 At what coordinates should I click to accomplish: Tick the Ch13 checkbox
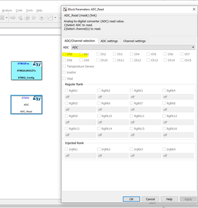coord(148,60)
